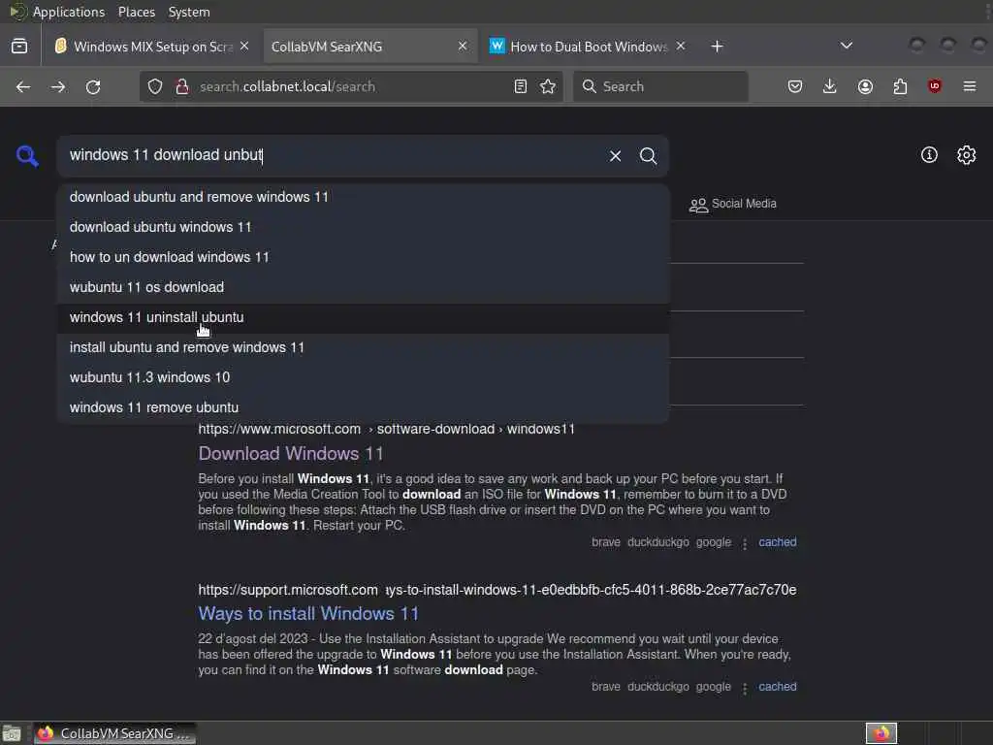Open the SearXNG about info icon
Image resolution: width=993 pixels, height=745 pixels.
[929, 155]
